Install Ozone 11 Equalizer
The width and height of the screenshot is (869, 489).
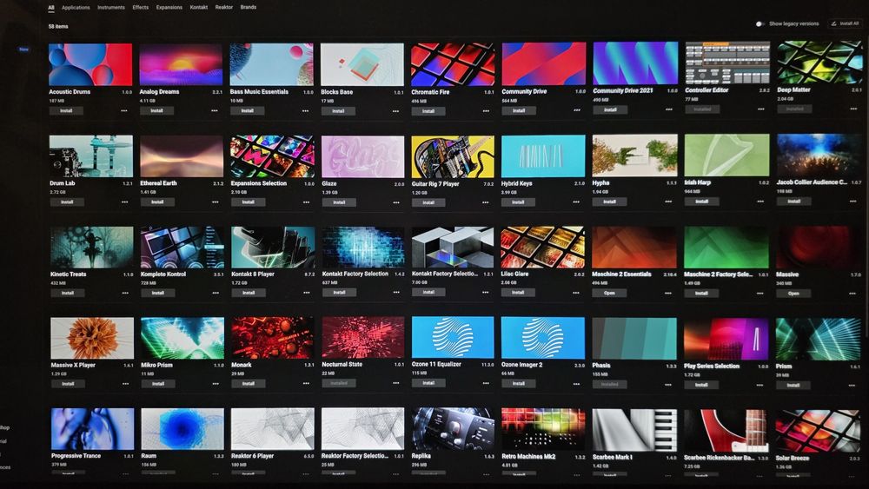[x=428, y=383]
